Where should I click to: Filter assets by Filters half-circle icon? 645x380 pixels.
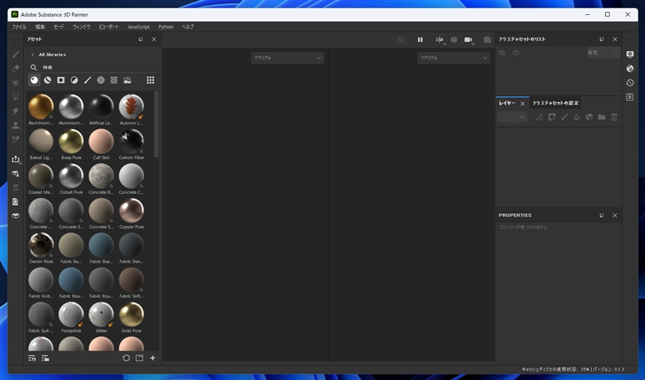[x=74, y=80]
